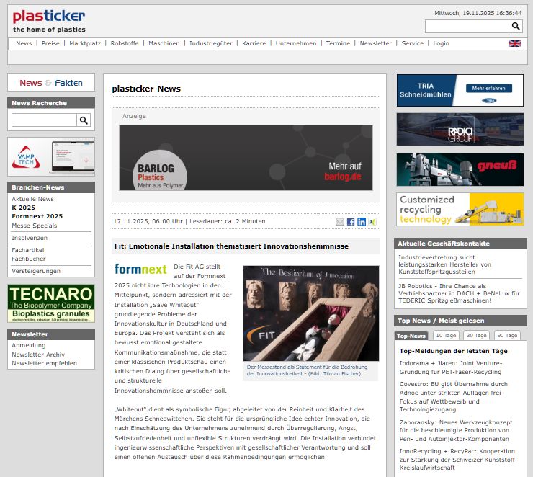This screenshot has width=533, height=477.
Task: Open the Unternehmen menu item
Action: click(296, 43)
